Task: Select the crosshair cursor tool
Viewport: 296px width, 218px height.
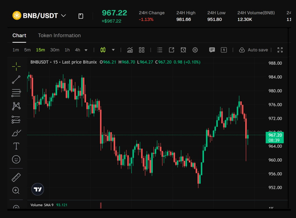Action: (16, 66)
